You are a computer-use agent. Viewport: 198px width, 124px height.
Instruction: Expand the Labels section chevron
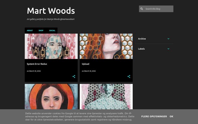point(168,49)
